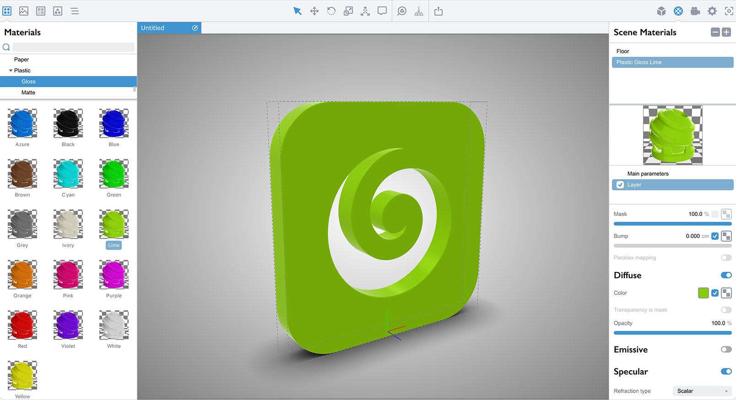Viewport: 736px width, 400px height.
Task: Click the materials search field
Action: (x=73, y=47)
